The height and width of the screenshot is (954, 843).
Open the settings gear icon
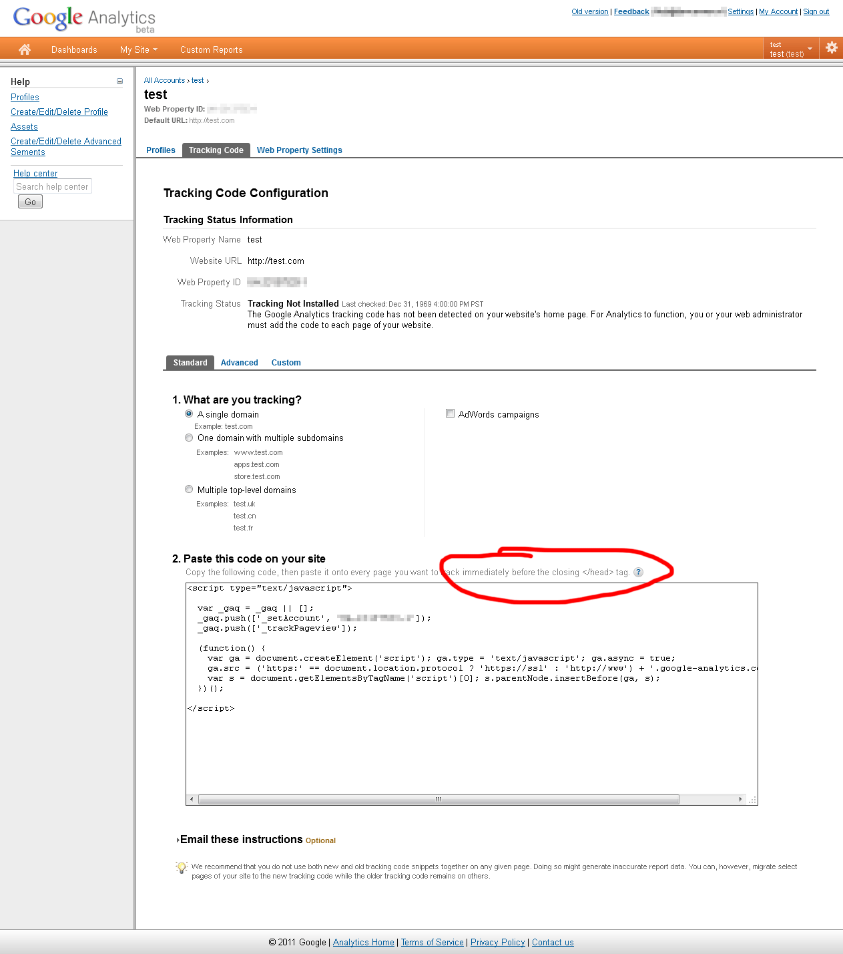pyautogui.click(x=831, y=47)
